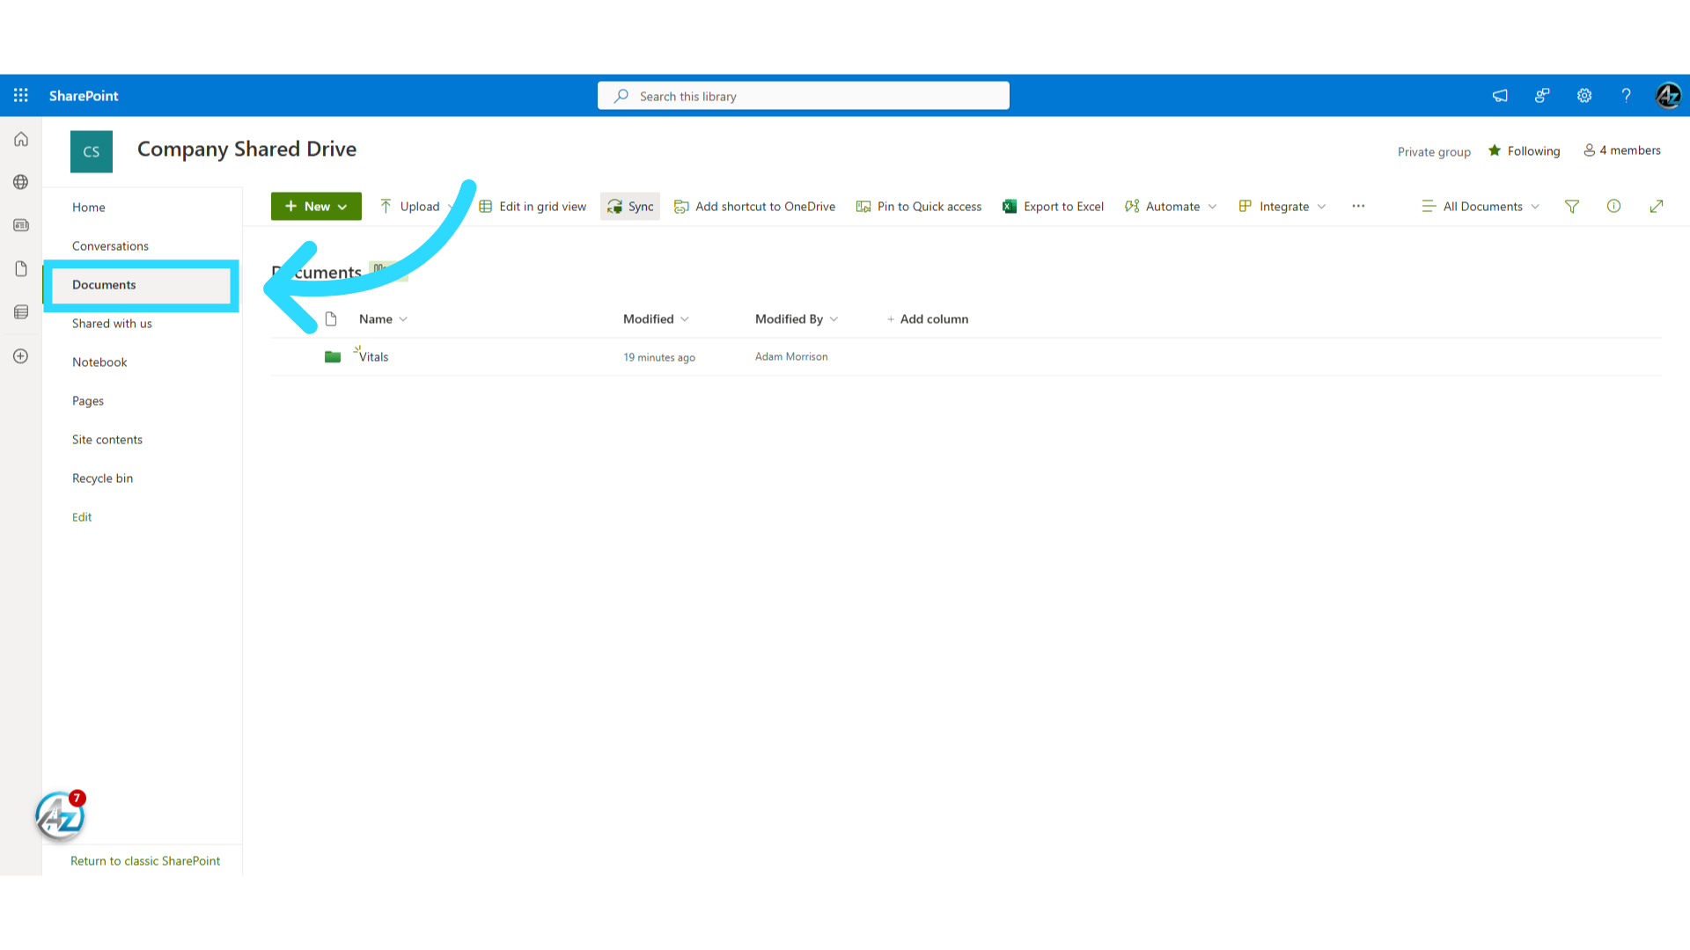Click the Edit navigation link
Screen dimensions: 1690x950
point(82,517)
